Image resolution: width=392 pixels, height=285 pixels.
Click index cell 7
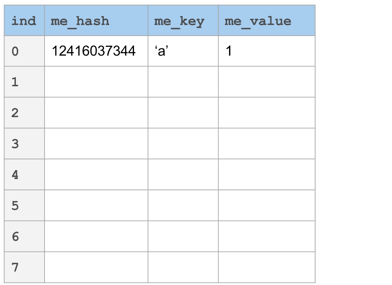(24, 267)
